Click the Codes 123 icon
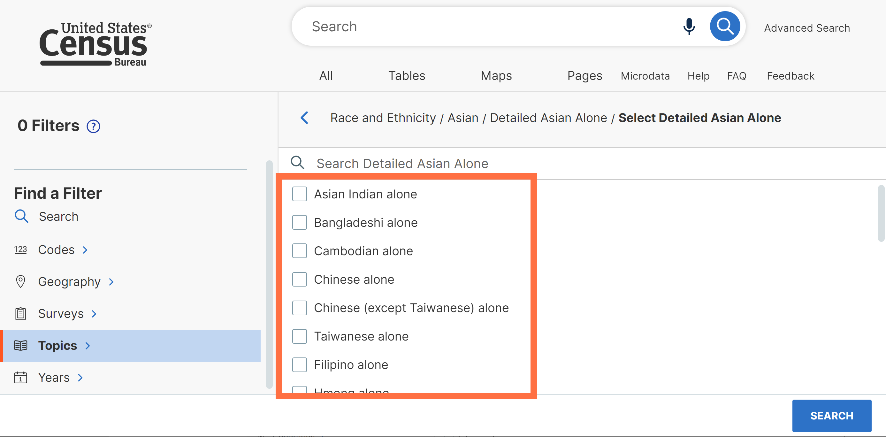 pos(20,249)
